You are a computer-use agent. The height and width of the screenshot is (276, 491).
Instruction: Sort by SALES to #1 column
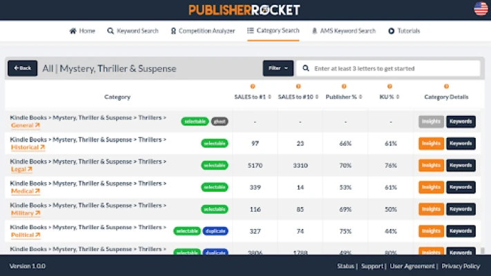[253, 97]
